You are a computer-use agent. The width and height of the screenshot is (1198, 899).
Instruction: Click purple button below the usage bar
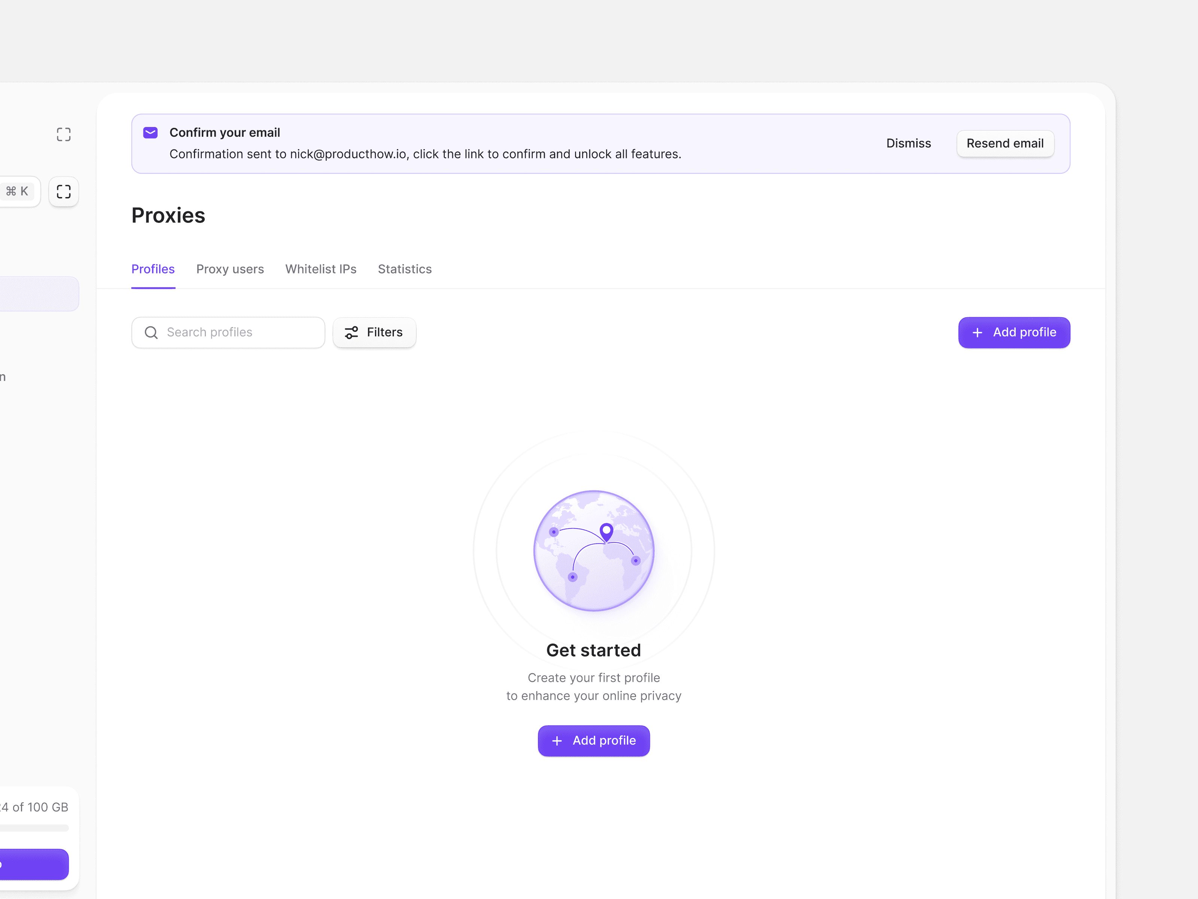[34, 864]
